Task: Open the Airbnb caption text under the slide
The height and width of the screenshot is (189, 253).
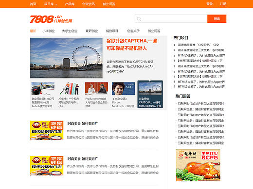Action: point(69,102)
